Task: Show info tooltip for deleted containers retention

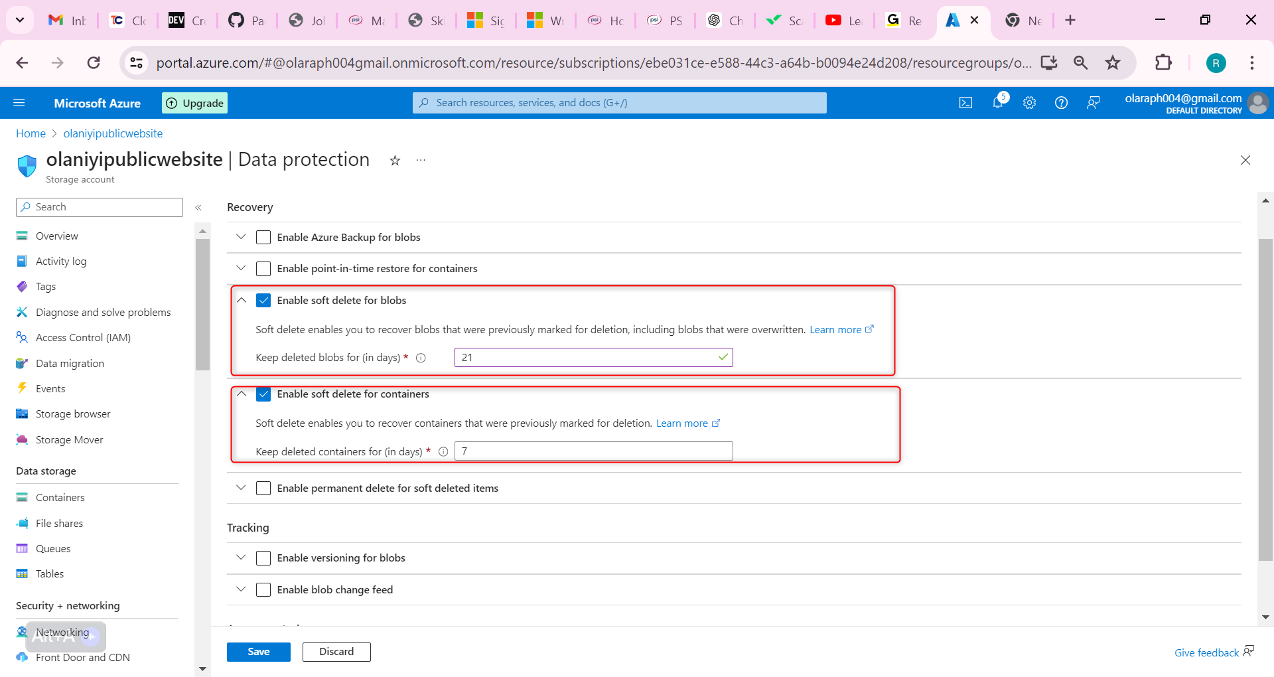Action: (443, 451)
